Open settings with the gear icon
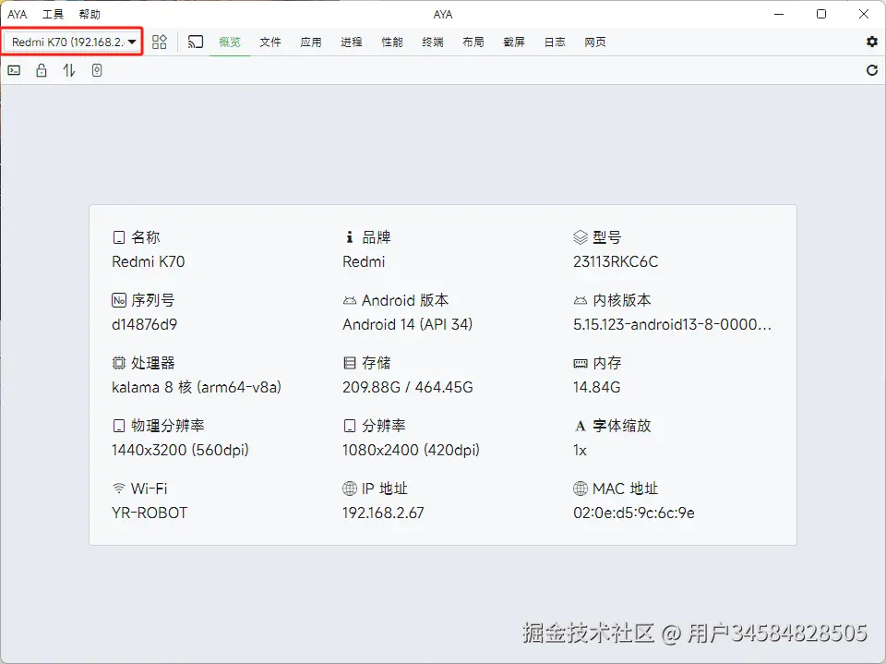Screen dimensions: 886x664 872,42
